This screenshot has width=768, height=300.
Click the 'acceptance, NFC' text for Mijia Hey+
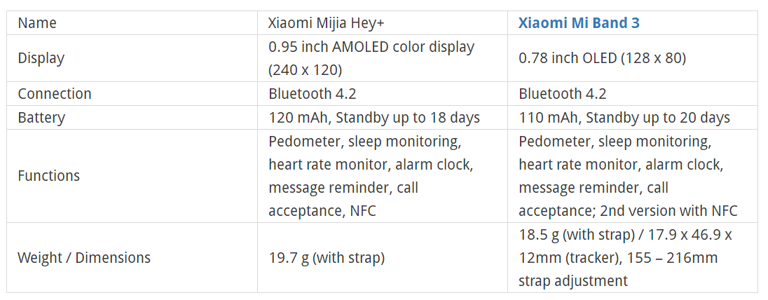[x=322, y=211]
